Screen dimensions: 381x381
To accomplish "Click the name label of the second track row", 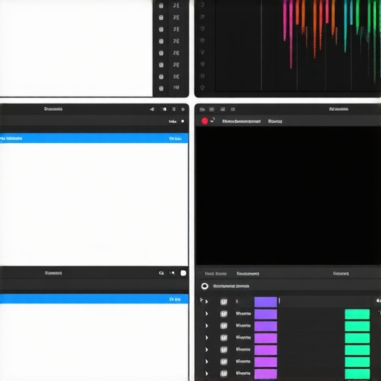I will click(243, 313).
